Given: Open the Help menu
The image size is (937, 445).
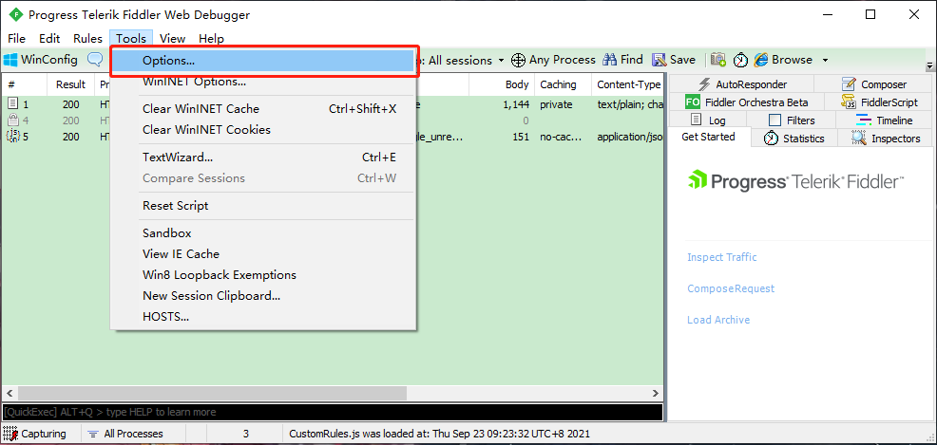Looking at the screenshot, I should pos(212,39).
